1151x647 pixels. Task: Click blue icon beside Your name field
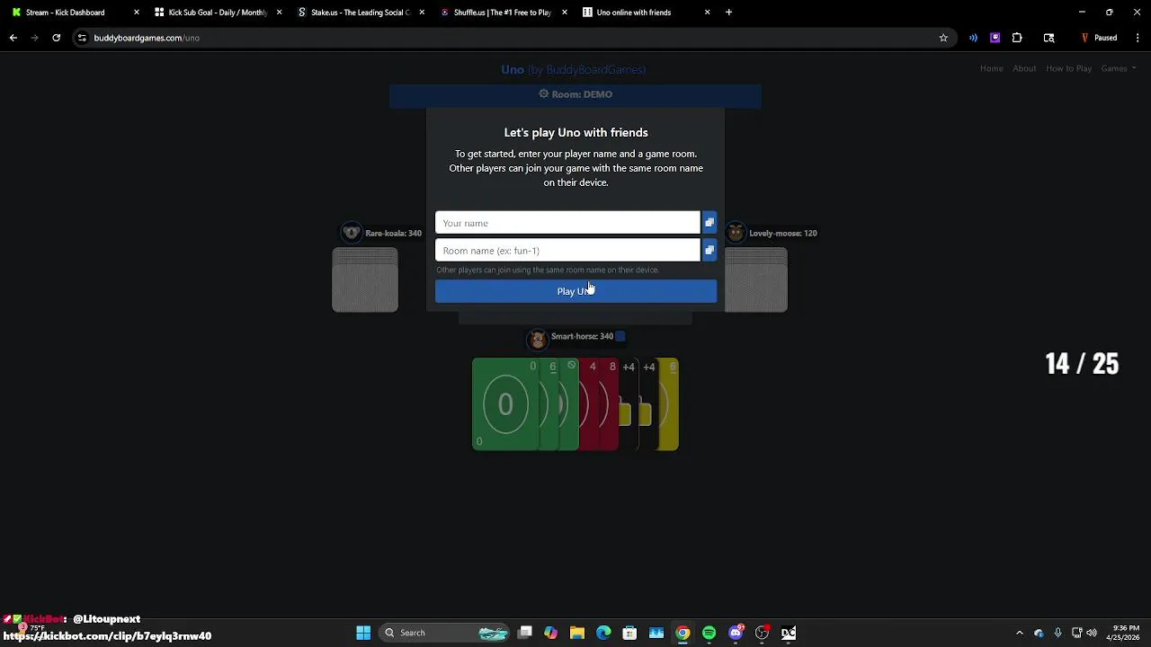coord(709,223)
